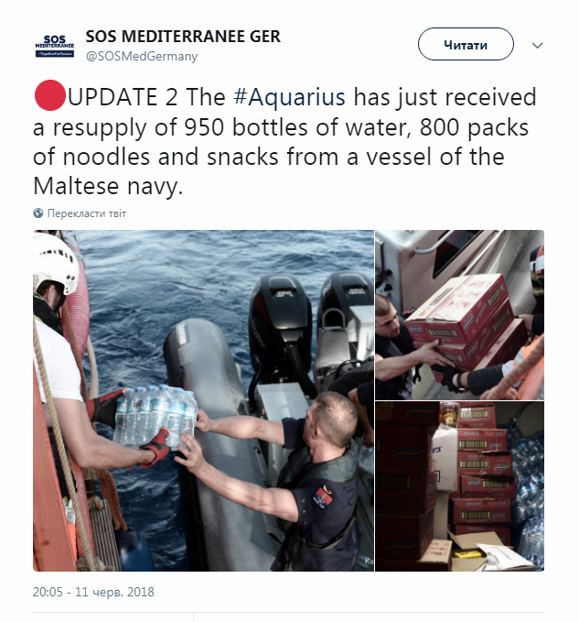Screen dimensions: 579x622
Task: Click the Перекласти твіт translate link
Action: point(87,213)
